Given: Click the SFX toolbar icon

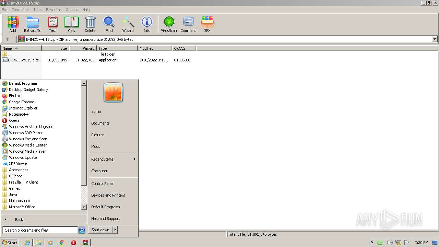Looking at the screenshot, I should pyautogui.click(x=207, y=24).
